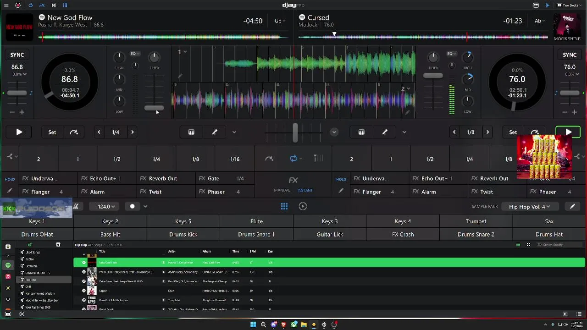Edit sample pack with pencil icon
587x330 pixels.
point(572,207)
